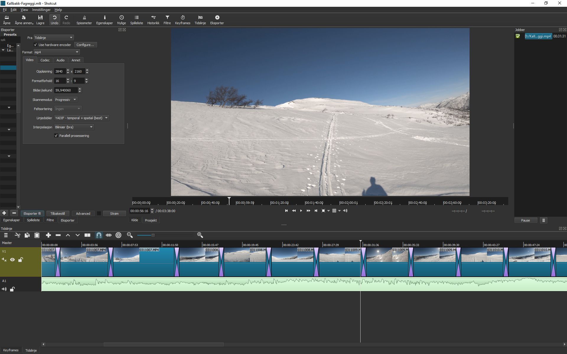Click the finished job D:/Kall...ggi.mp4
This screenshot has width=567, height=354.
(538, 36)
